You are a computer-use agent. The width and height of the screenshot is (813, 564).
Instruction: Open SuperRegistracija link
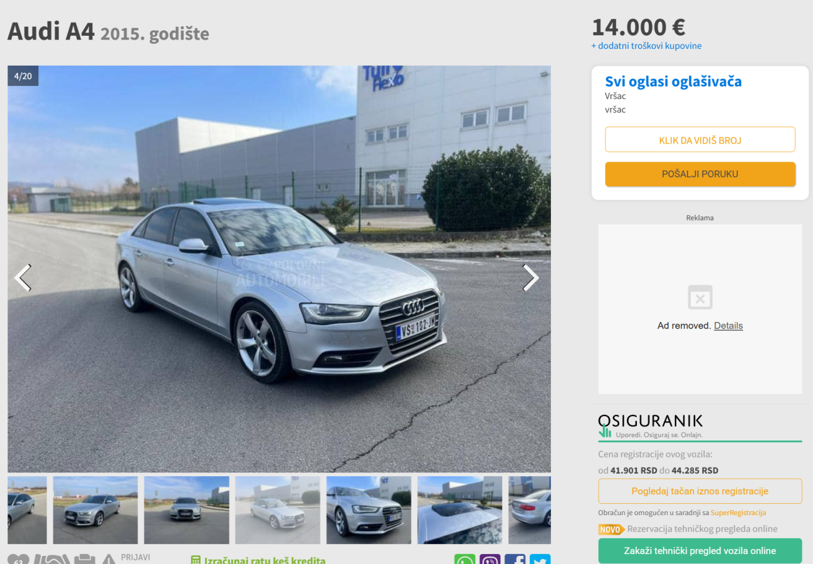(738, 513)
